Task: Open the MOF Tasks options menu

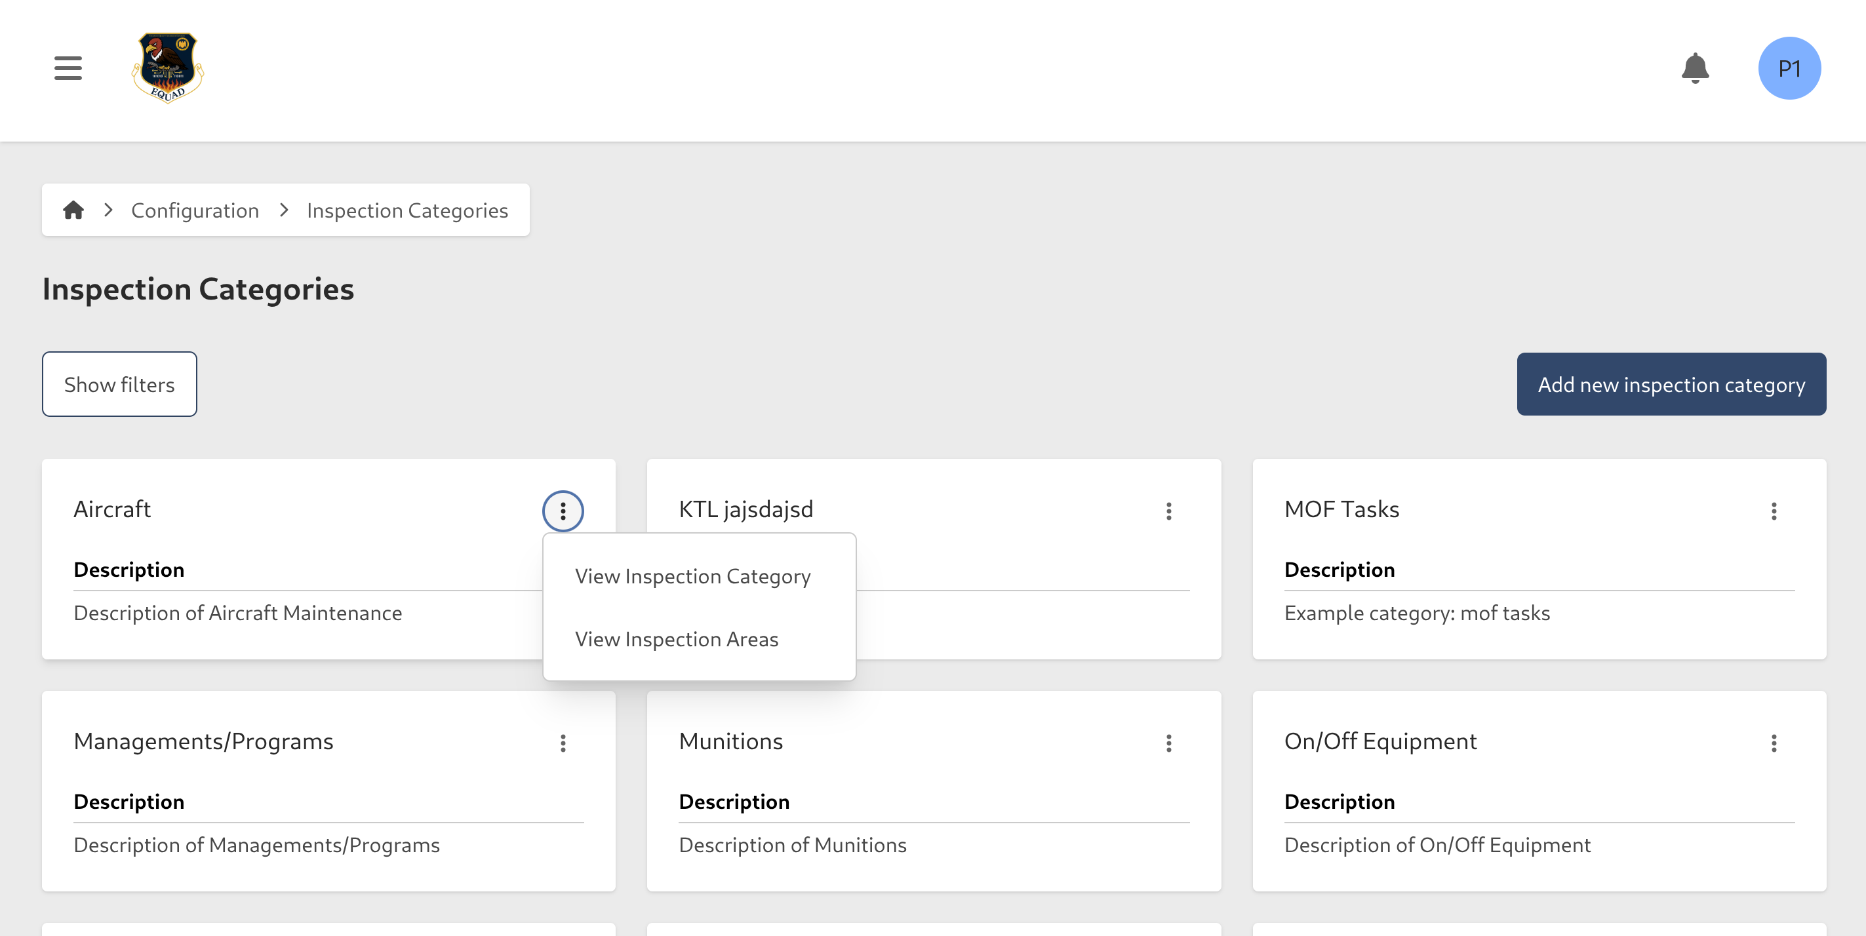Action: click(x=1774, y=511)
